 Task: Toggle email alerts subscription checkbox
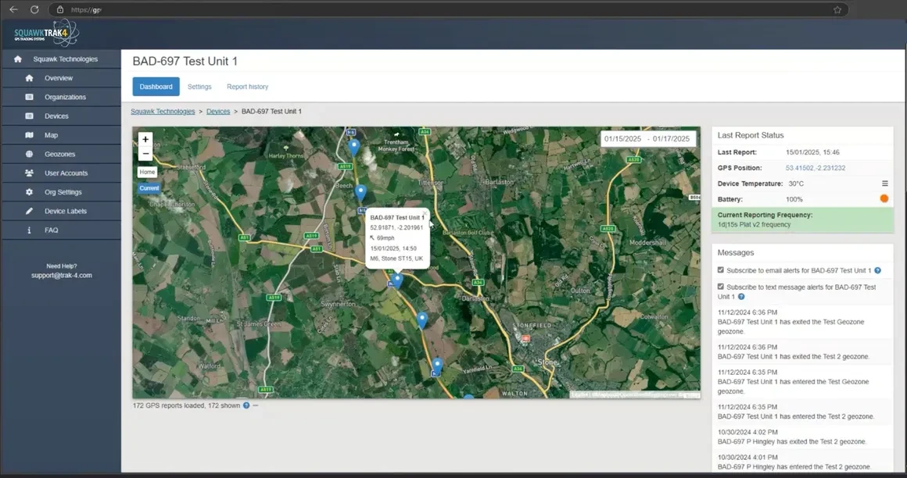coord(721,270)
